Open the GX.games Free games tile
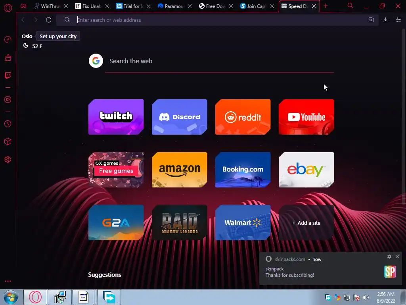The image size is (406, 305). point(116,170)
